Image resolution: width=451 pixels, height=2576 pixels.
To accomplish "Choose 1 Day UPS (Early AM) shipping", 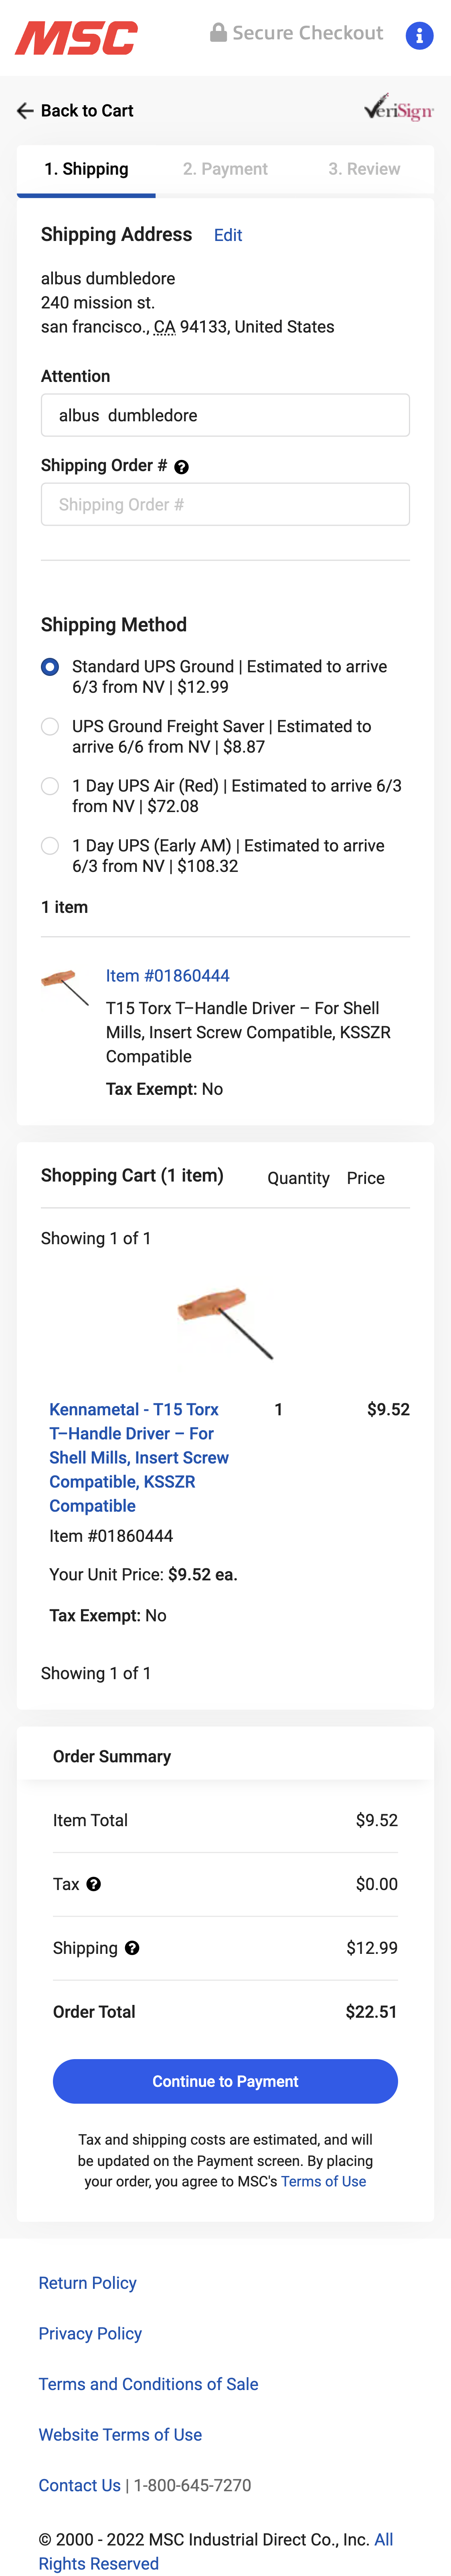I will click(50, 846).
